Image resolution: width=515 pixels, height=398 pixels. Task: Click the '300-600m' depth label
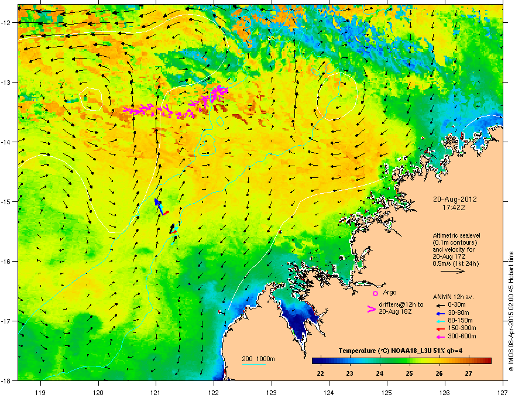tap(462, 337)
